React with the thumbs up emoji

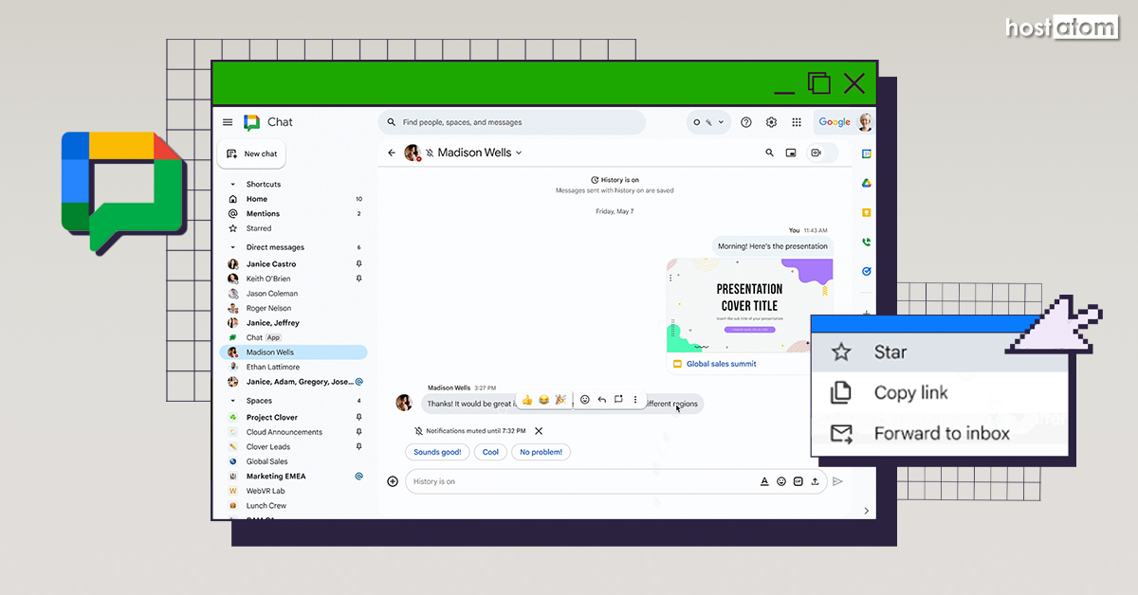coord(527,400)
